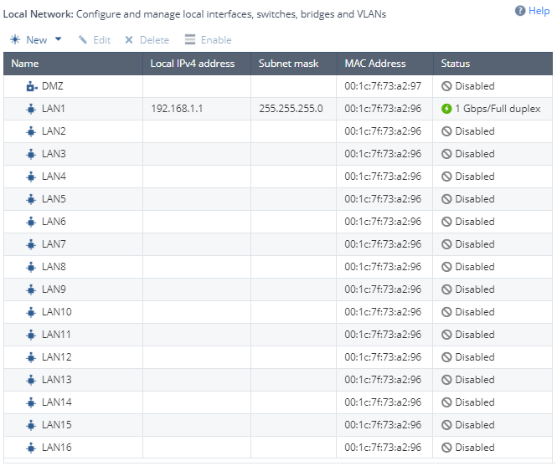This screenshot has width=557, height=466.
Task: Click the LAN1 port icon
Action: click(31, 109)
